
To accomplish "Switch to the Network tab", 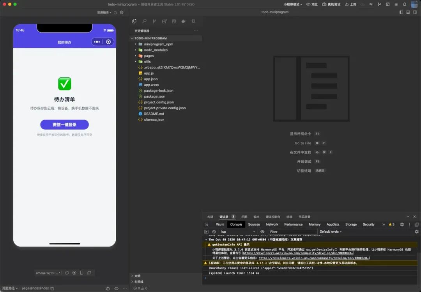I will (x=272, y=224).
